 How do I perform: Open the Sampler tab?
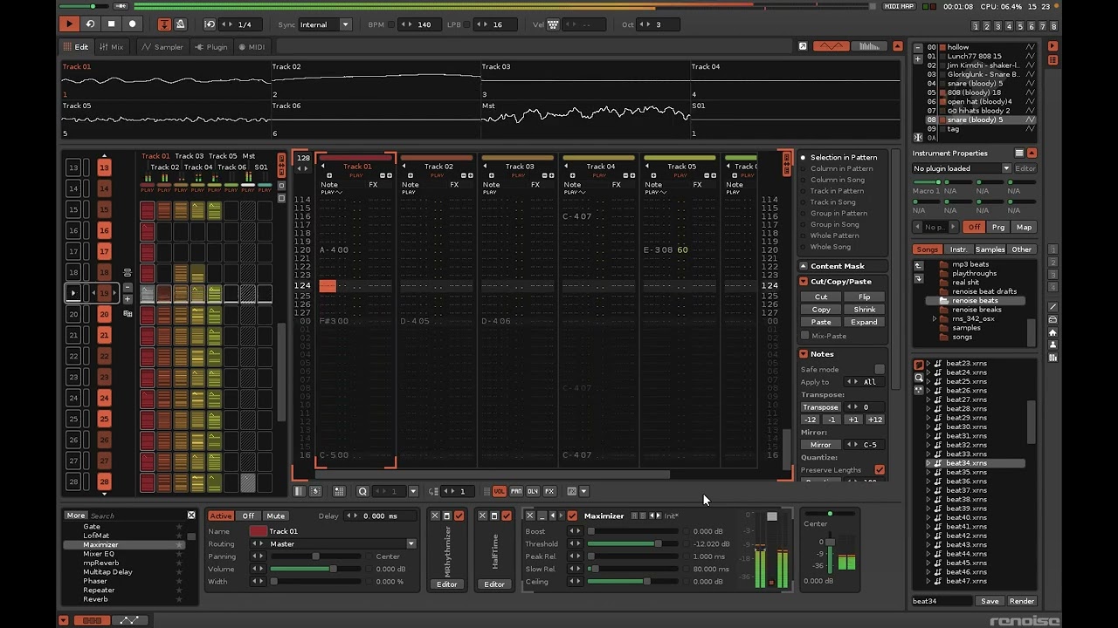point(162,47)
